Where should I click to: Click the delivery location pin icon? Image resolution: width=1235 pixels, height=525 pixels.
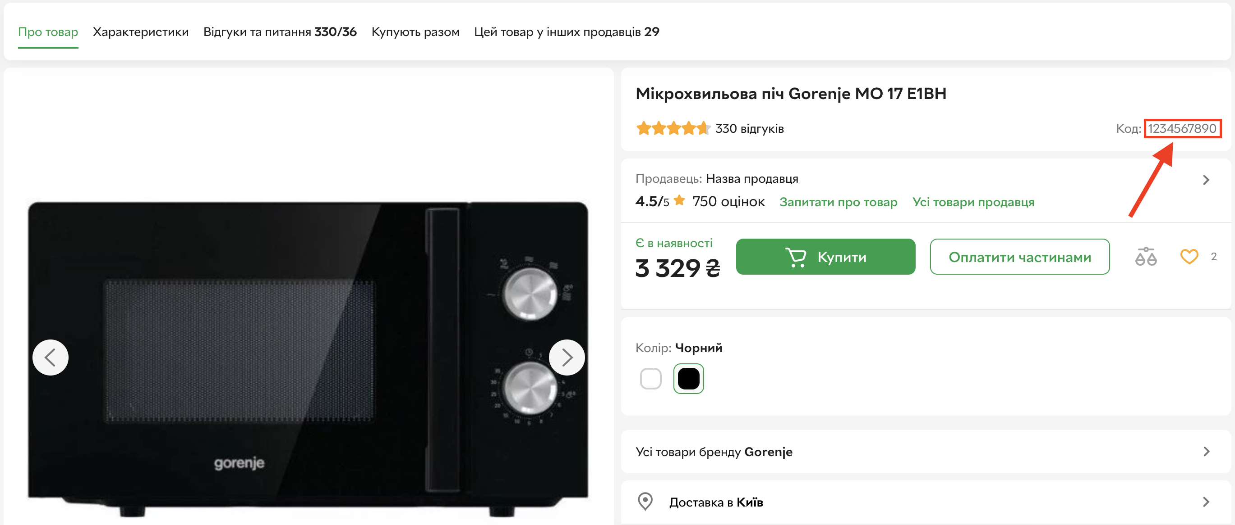point(645,502)
